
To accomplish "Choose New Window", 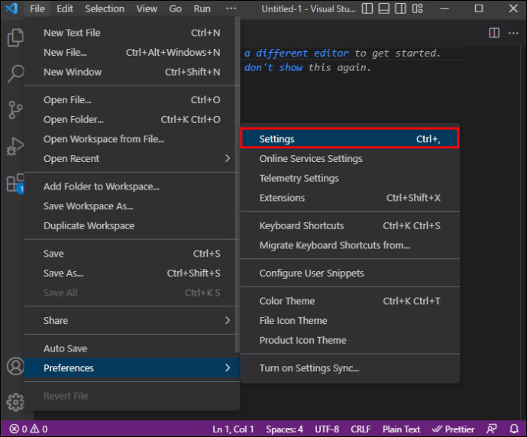I will [131, 72].
